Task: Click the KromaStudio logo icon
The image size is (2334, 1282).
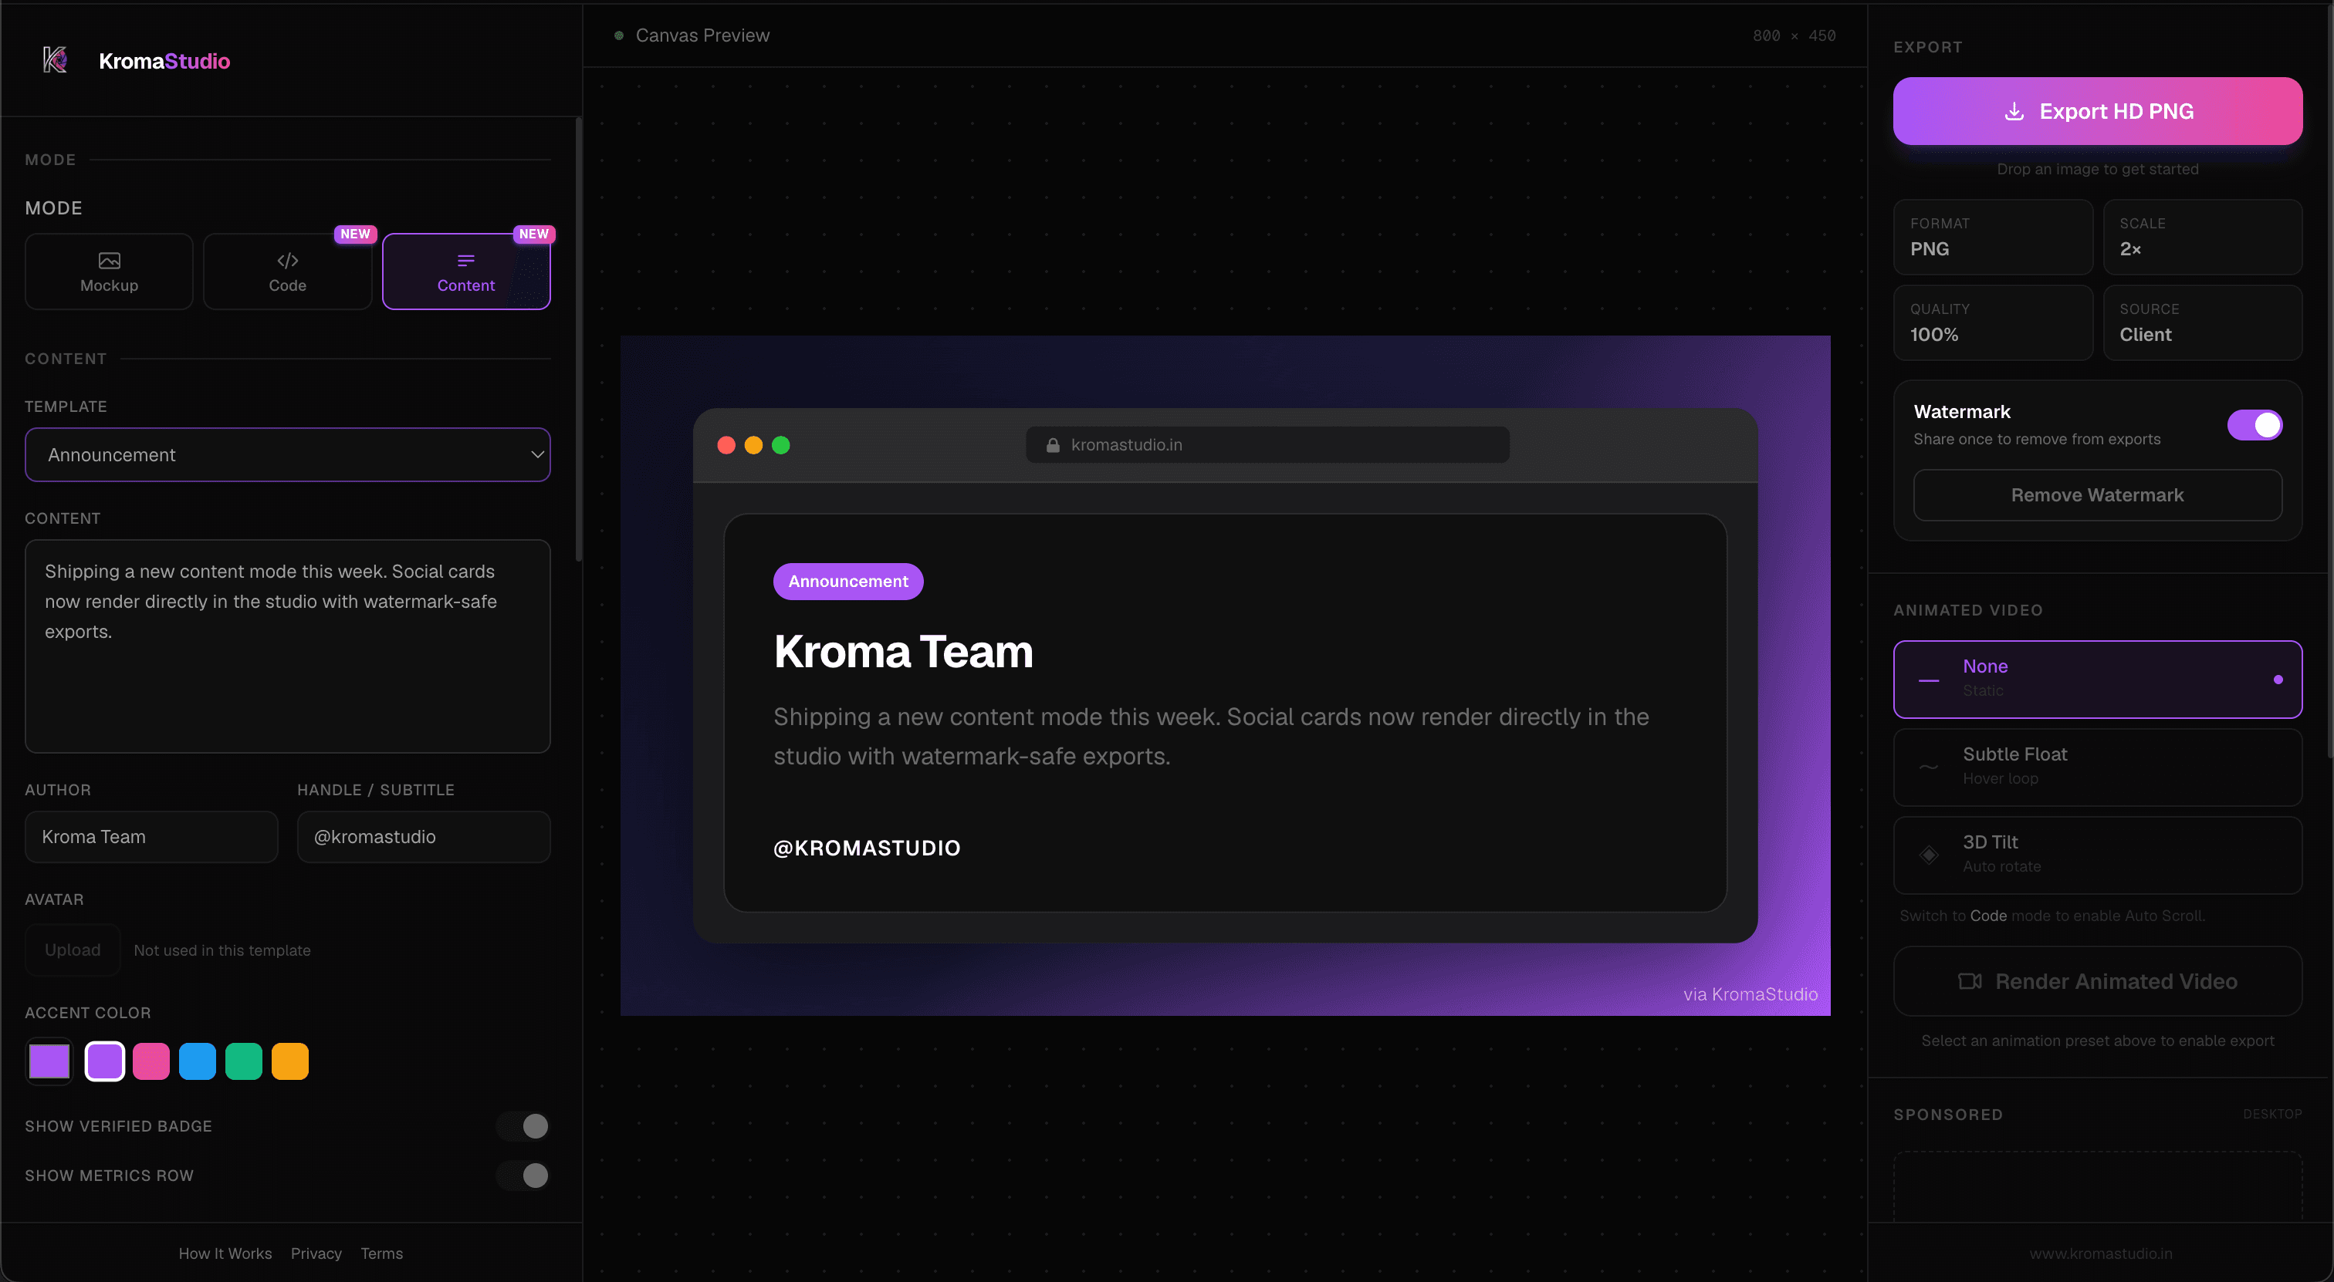Action: point(56,61)
